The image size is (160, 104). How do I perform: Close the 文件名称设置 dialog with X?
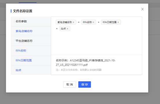pos(142,9)
